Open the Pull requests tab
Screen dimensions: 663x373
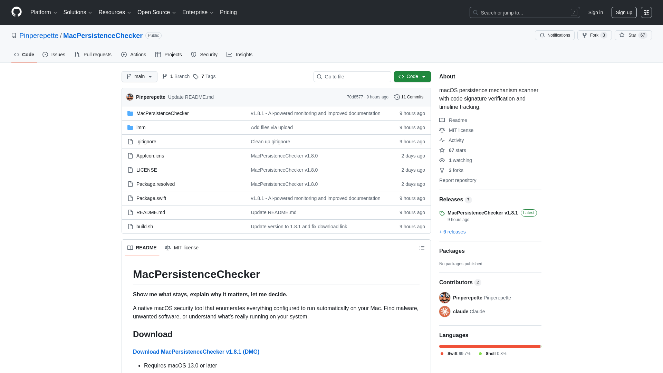(x=93, y=55)
